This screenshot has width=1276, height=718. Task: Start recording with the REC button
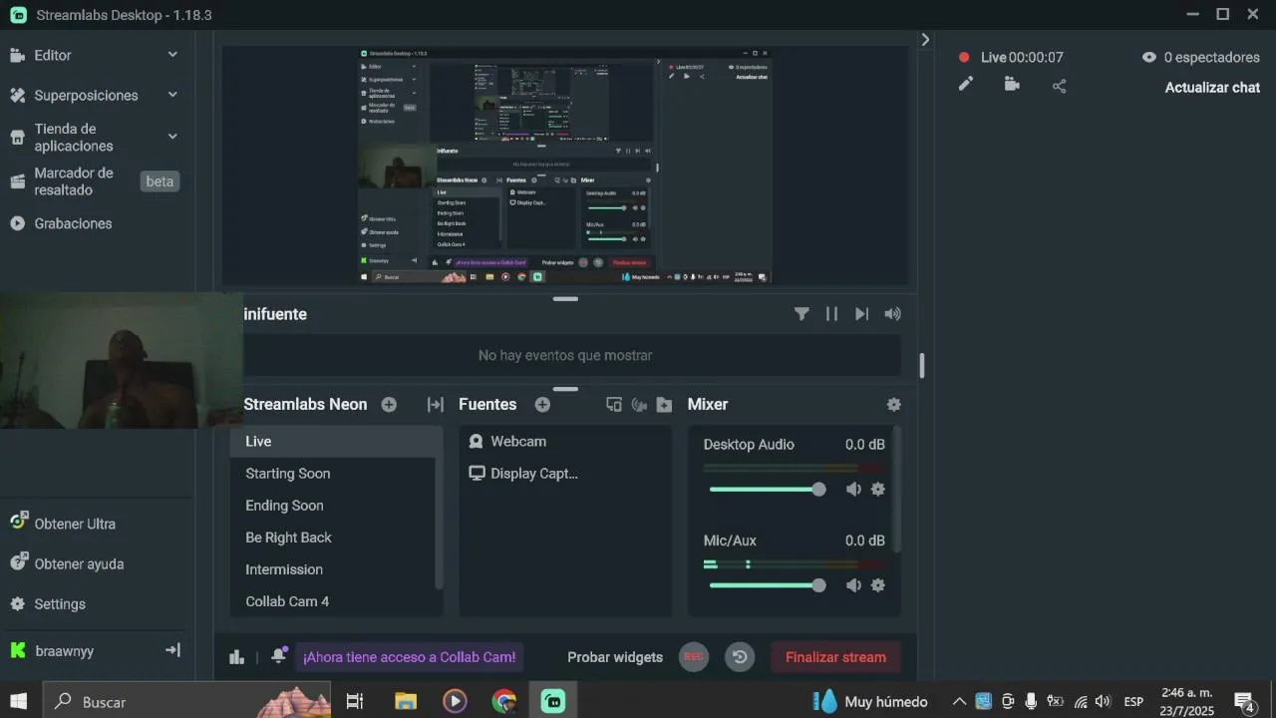coord(694,656)
